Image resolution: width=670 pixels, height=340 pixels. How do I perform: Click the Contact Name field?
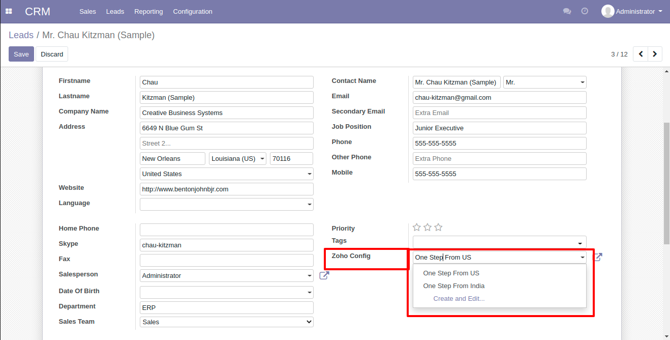456,82
